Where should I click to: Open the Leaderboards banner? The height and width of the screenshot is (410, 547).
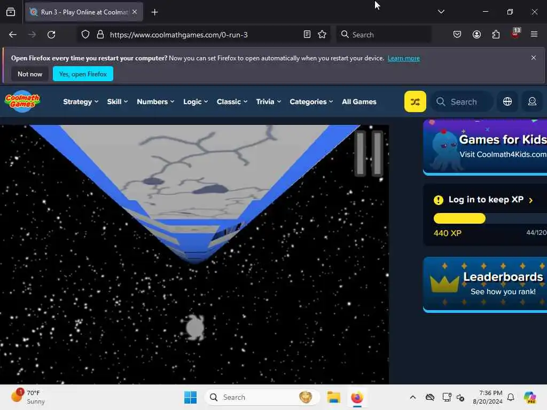click(x=485, y=285)
